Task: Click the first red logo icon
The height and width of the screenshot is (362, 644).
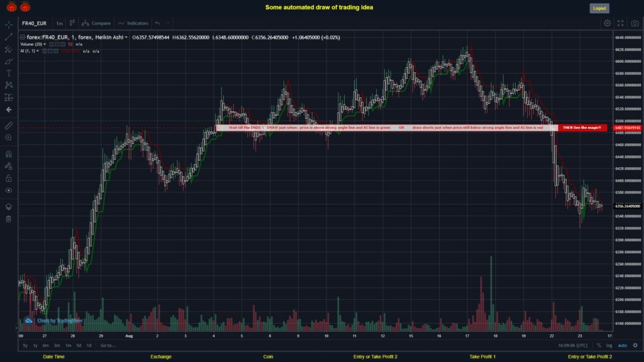Action: point(11,7)
